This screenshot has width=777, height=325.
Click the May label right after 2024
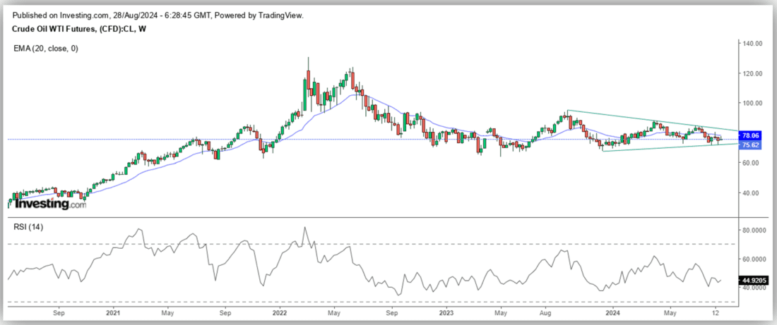point(670,313)
